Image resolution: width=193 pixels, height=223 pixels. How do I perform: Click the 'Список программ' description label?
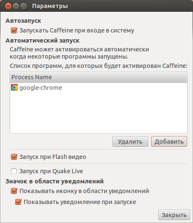click(99, 66)
